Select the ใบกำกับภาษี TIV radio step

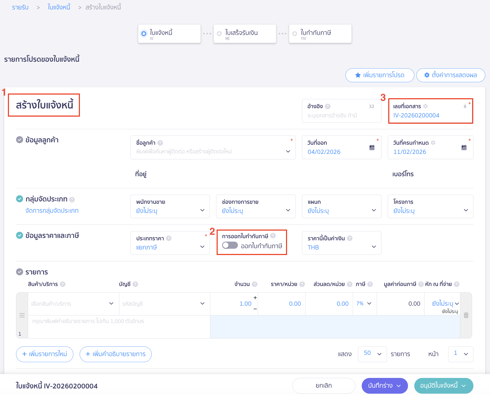[x=295, y=34]
